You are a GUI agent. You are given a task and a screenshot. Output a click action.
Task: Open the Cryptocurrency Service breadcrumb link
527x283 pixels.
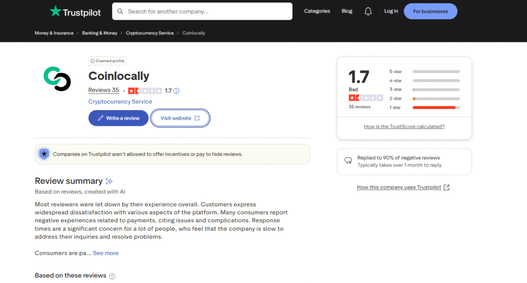150,33
